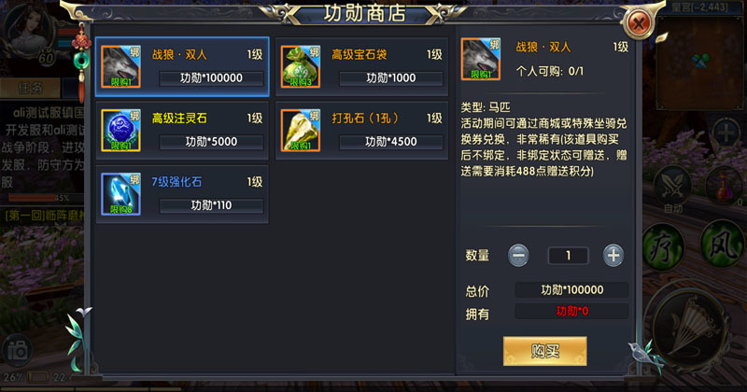Increase quantity with the plus button
Screen dimensions: 747x392
point(613,256)
